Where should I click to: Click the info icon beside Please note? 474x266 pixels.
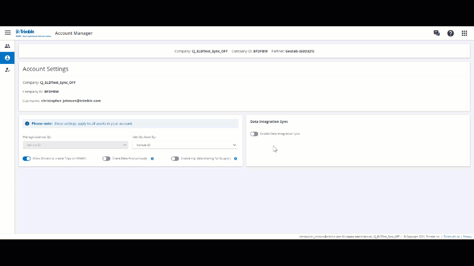(27, 123)
